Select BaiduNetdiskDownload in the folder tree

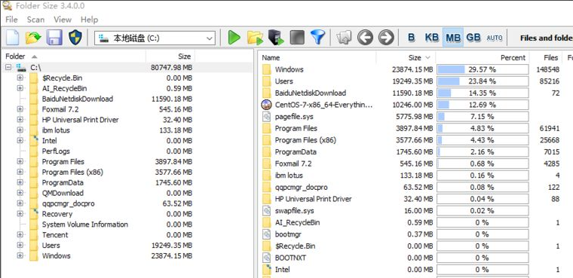point(78,99)
